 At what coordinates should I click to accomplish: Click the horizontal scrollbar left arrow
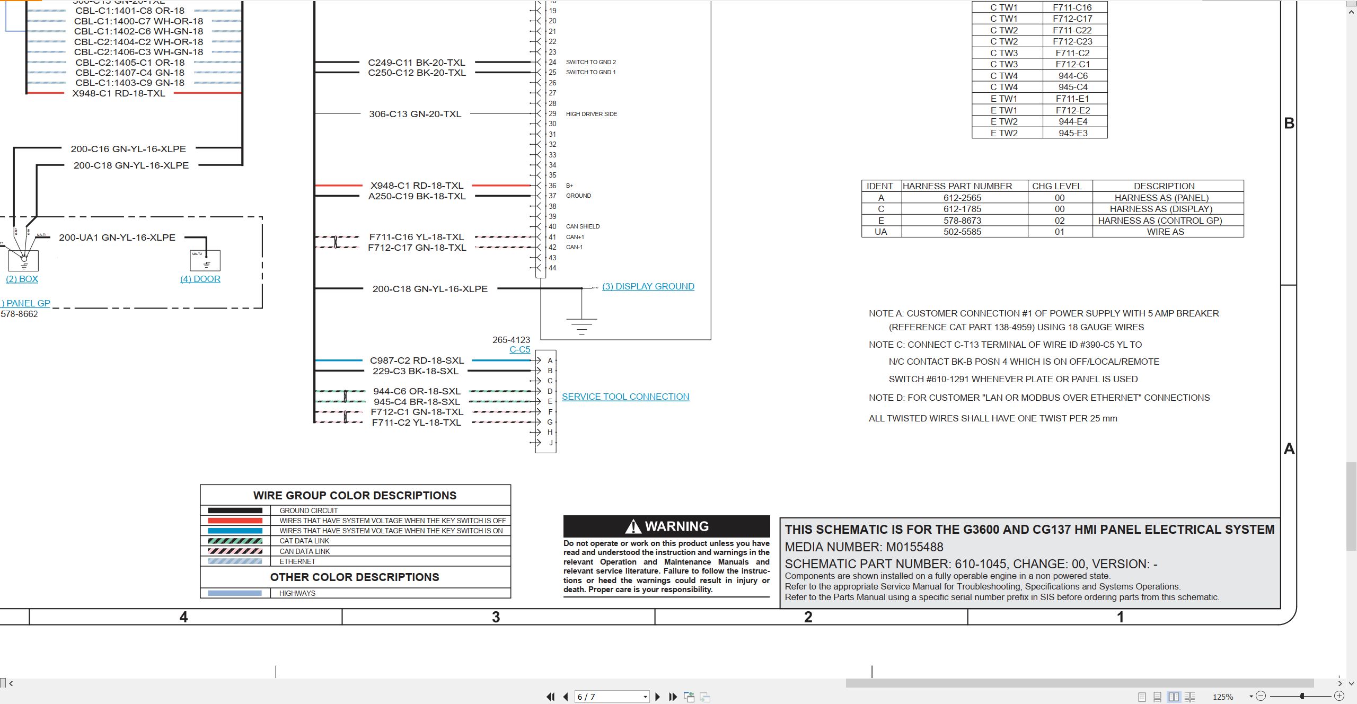pyautogui.click(x=11, y=683)
